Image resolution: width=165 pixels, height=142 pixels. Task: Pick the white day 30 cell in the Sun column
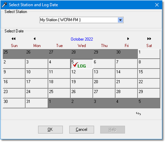(14, 103)
